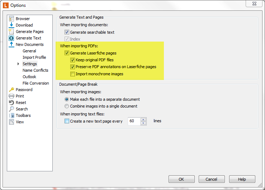The height and width of the screenshot is (190, 265).
Task: Open Import Profile settings
Action: [34, 57]
